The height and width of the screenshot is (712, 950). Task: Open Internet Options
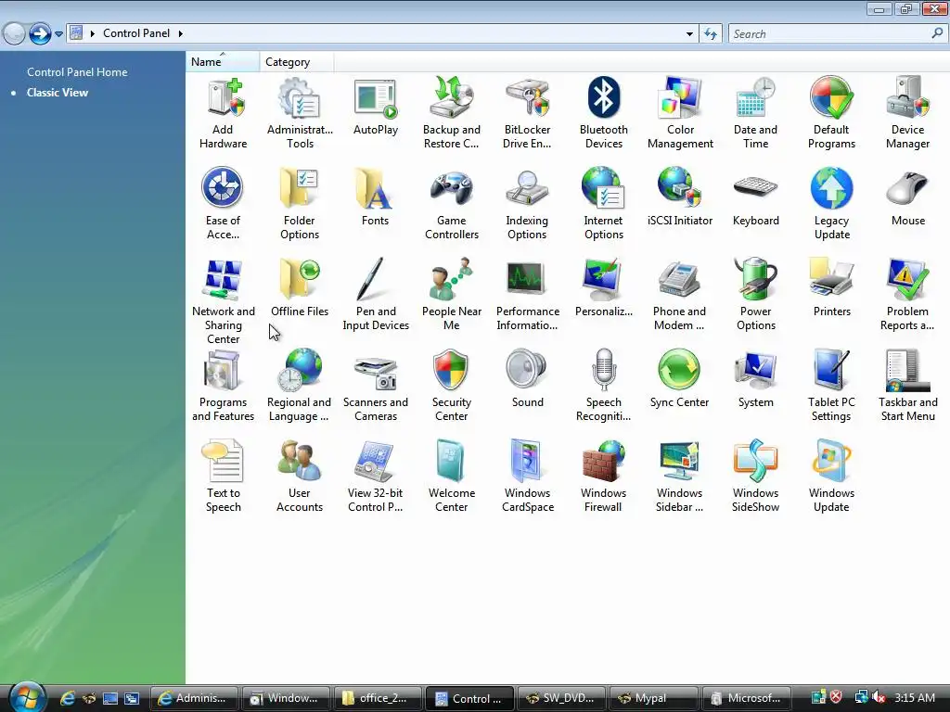tap(603, 204)
